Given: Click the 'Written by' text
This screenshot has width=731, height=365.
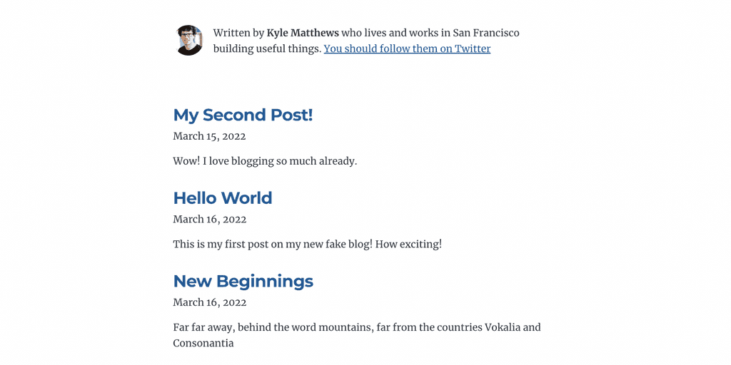Looking at the screenshot, I should 238,33.
